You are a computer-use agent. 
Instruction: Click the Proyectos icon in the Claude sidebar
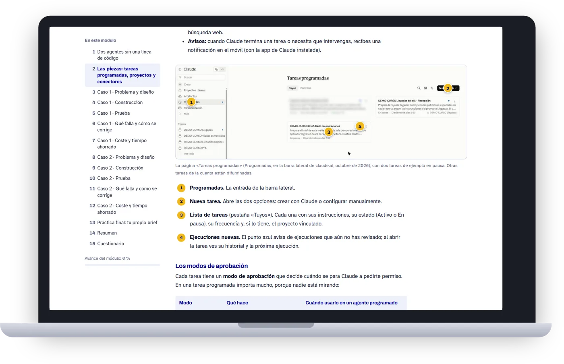(x=180, y=90)
